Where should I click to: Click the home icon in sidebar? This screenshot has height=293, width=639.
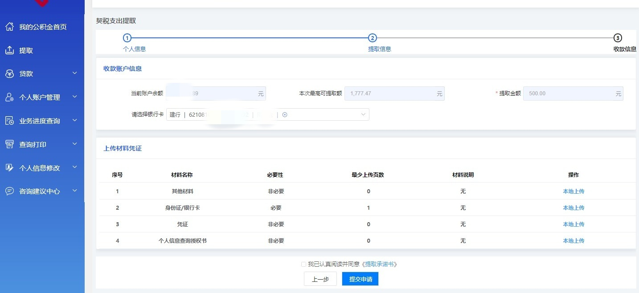pyautogui.click(x=9, y=27)
